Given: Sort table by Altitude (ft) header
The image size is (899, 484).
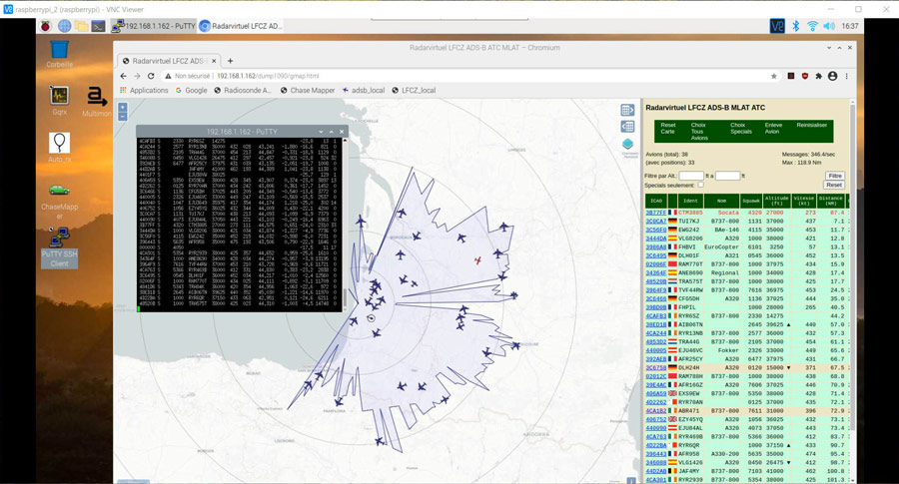Looking at the screenshot, I should (777, 201).
